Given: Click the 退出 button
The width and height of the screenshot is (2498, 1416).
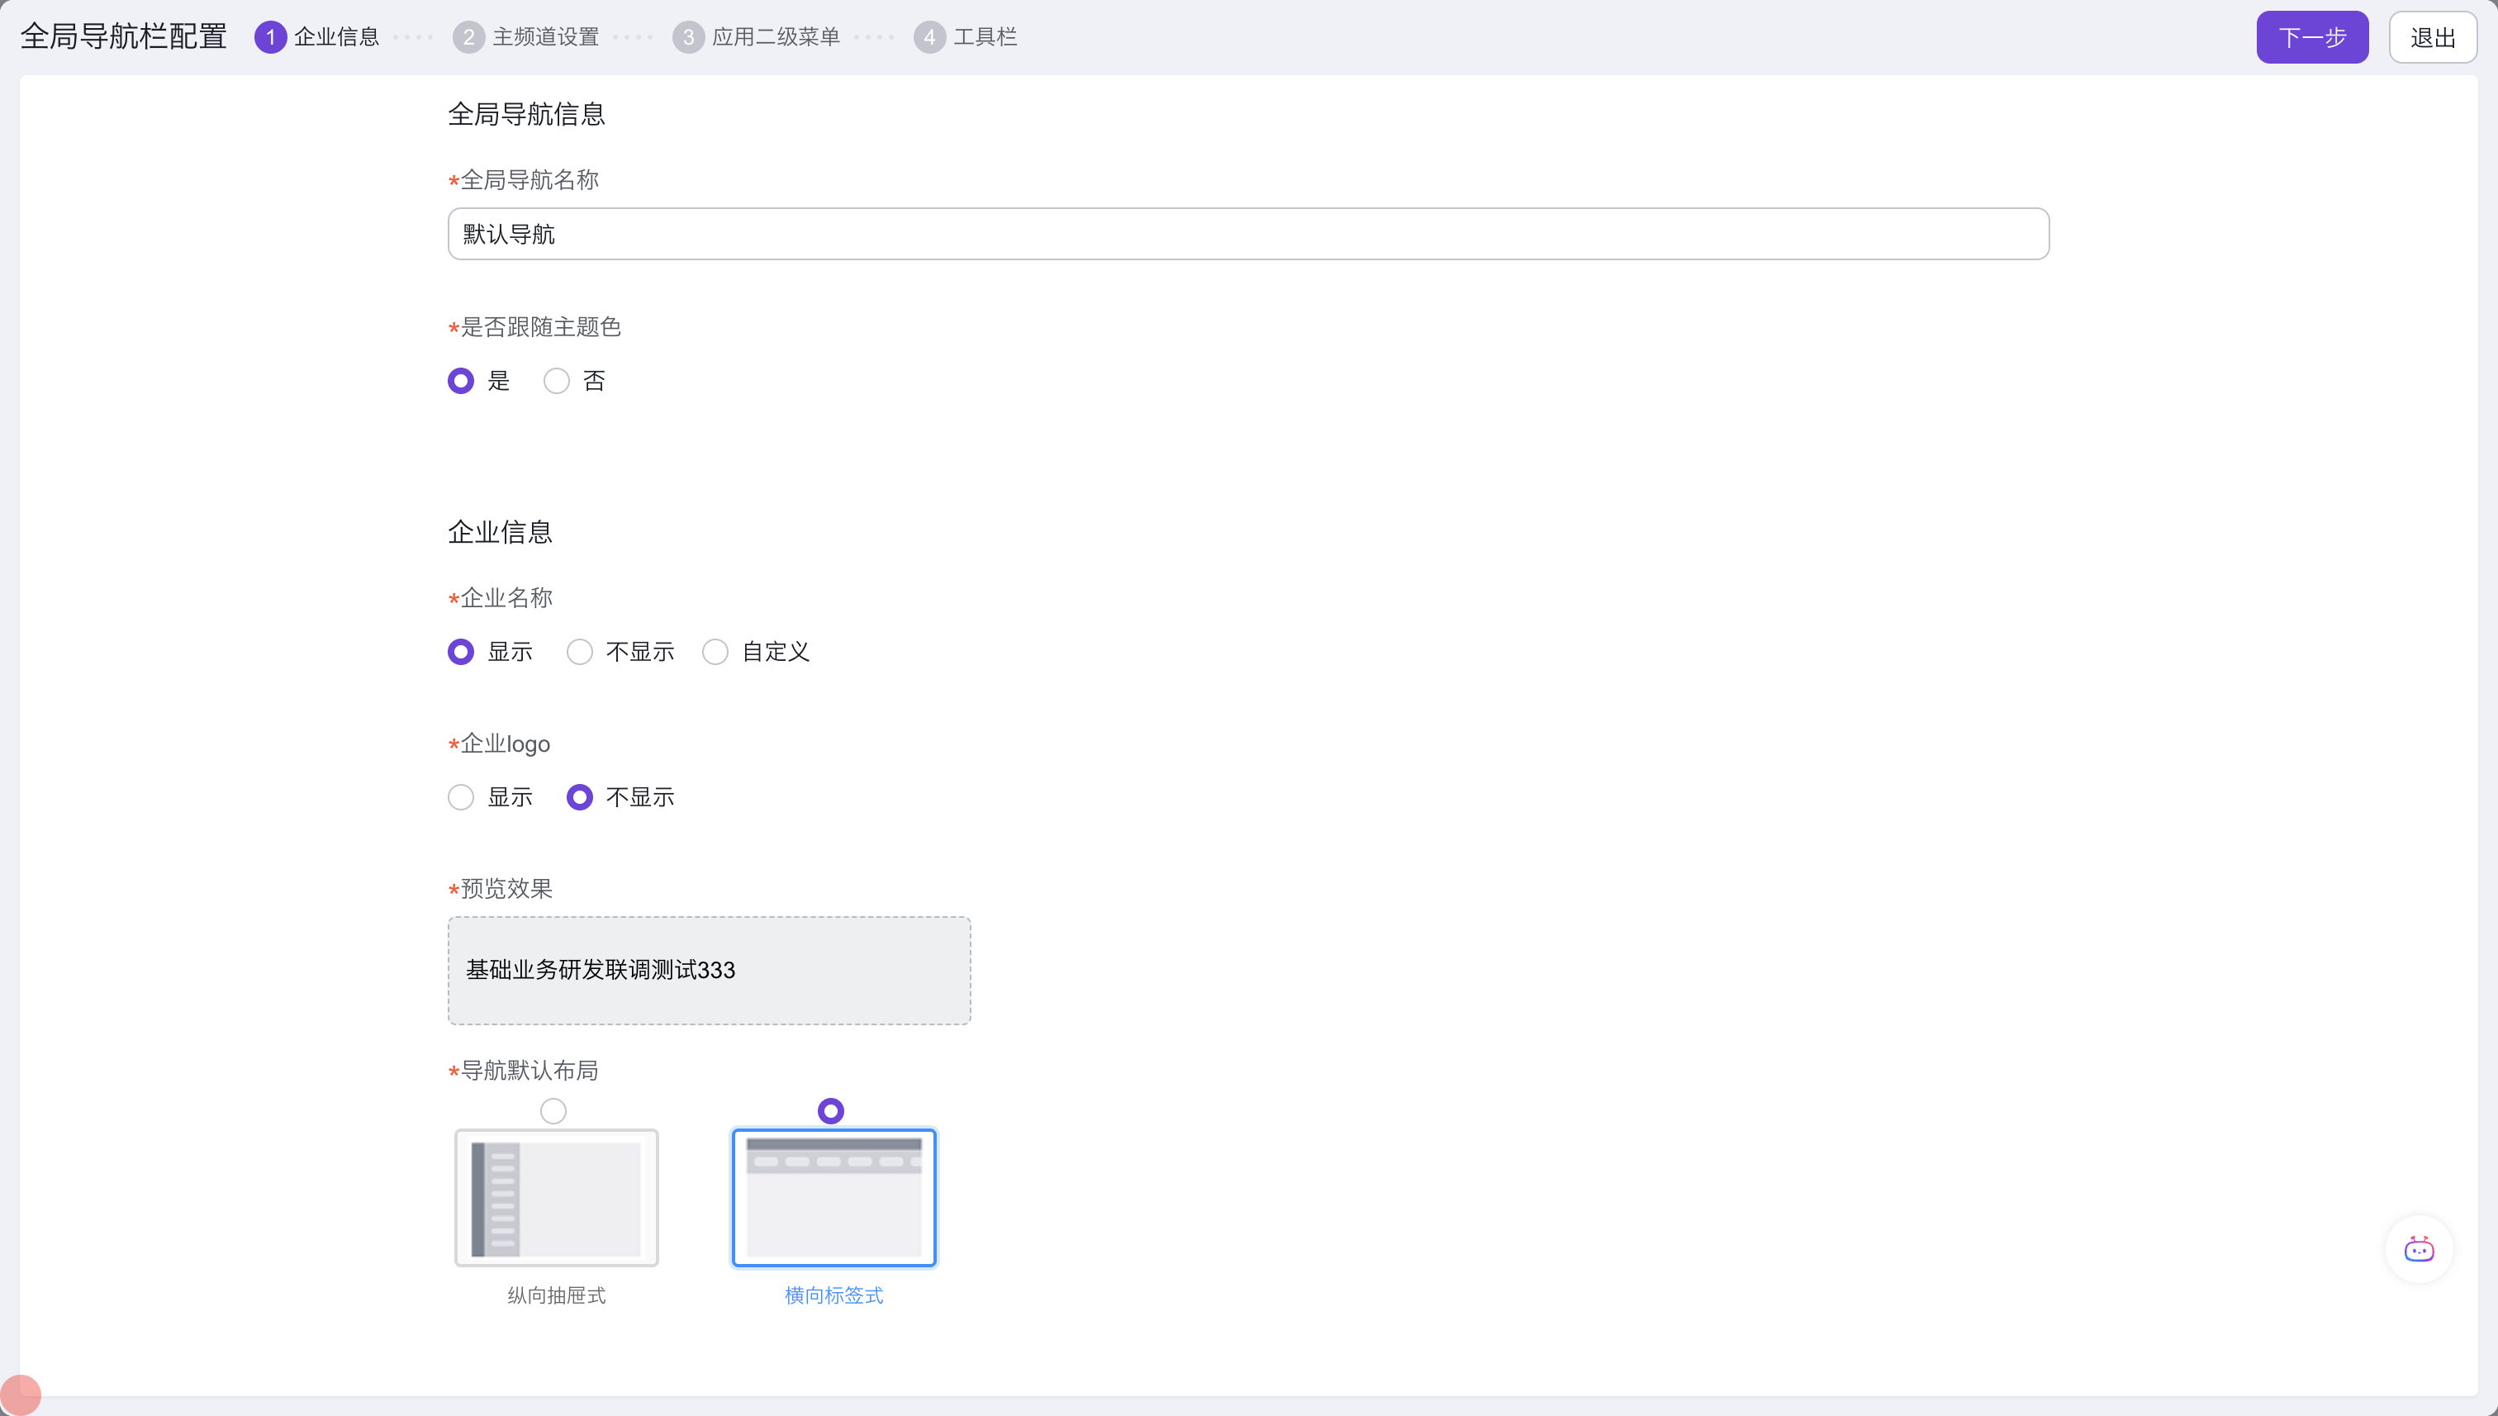Looking at the screenshot, I should click(2432, 37).
